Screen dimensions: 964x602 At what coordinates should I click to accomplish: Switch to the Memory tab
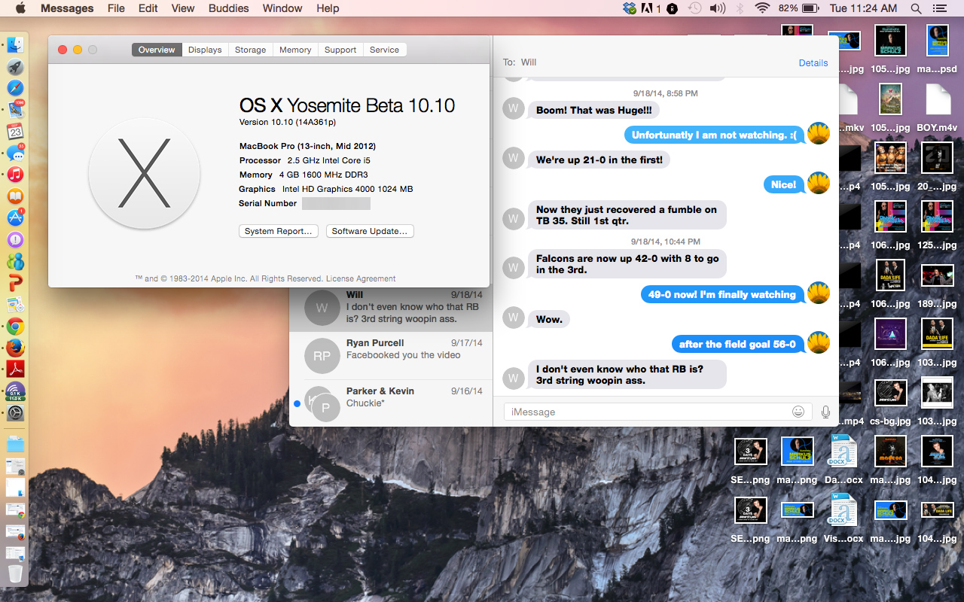click(295, 50)
